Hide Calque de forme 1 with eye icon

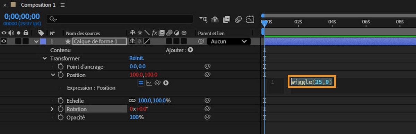tap(4, 41)
